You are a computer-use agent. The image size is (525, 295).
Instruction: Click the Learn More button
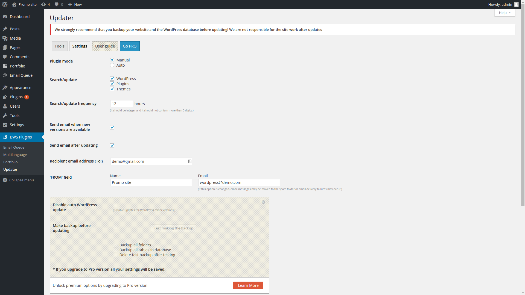pos(248,285)
